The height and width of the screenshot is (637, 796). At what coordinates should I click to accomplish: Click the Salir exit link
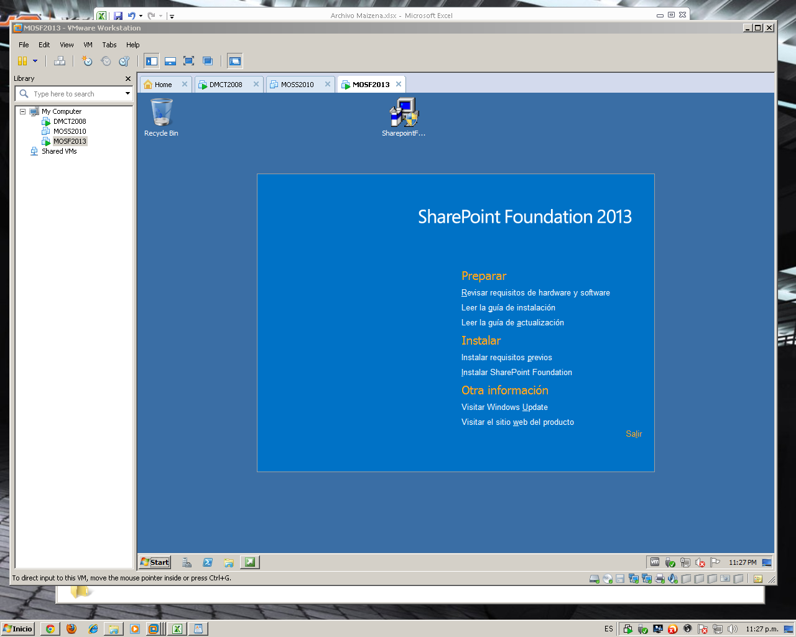[x=634, y=434]
